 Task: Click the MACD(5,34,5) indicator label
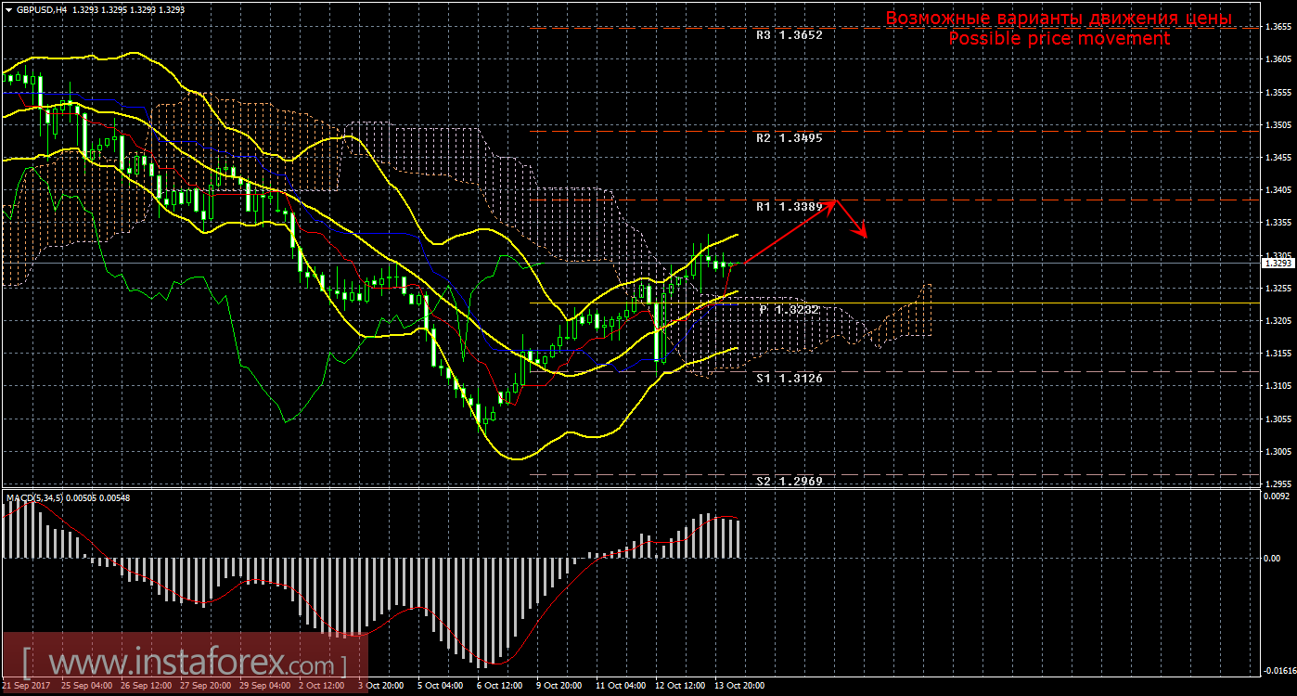click(x=35, y=498)
